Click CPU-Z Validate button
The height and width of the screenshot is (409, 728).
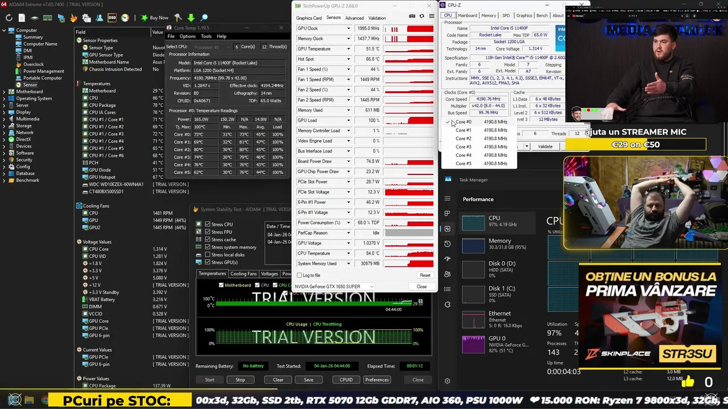(x=545, y=147)
